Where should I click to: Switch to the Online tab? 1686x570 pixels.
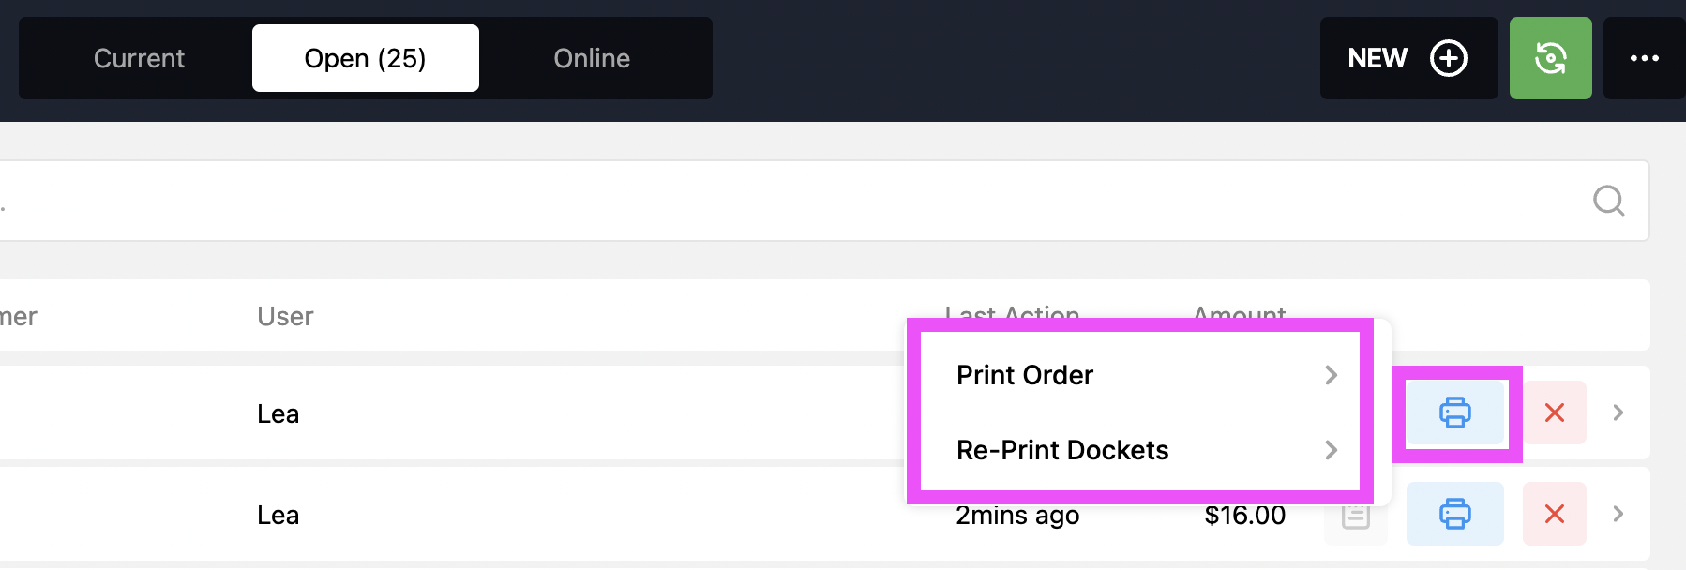(x=592, y=58)
